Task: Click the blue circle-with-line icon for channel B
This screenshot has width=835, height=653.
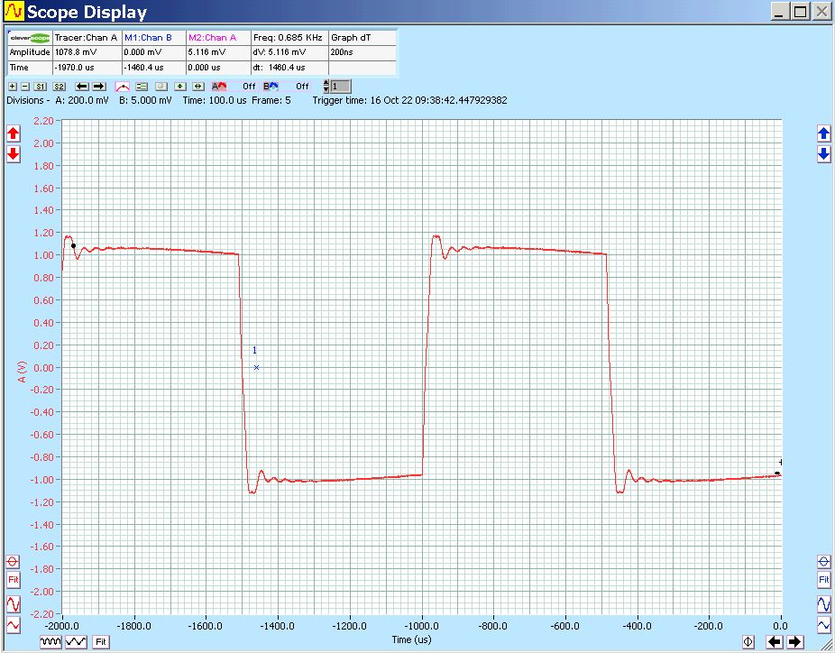Action: tap(824, 561)
